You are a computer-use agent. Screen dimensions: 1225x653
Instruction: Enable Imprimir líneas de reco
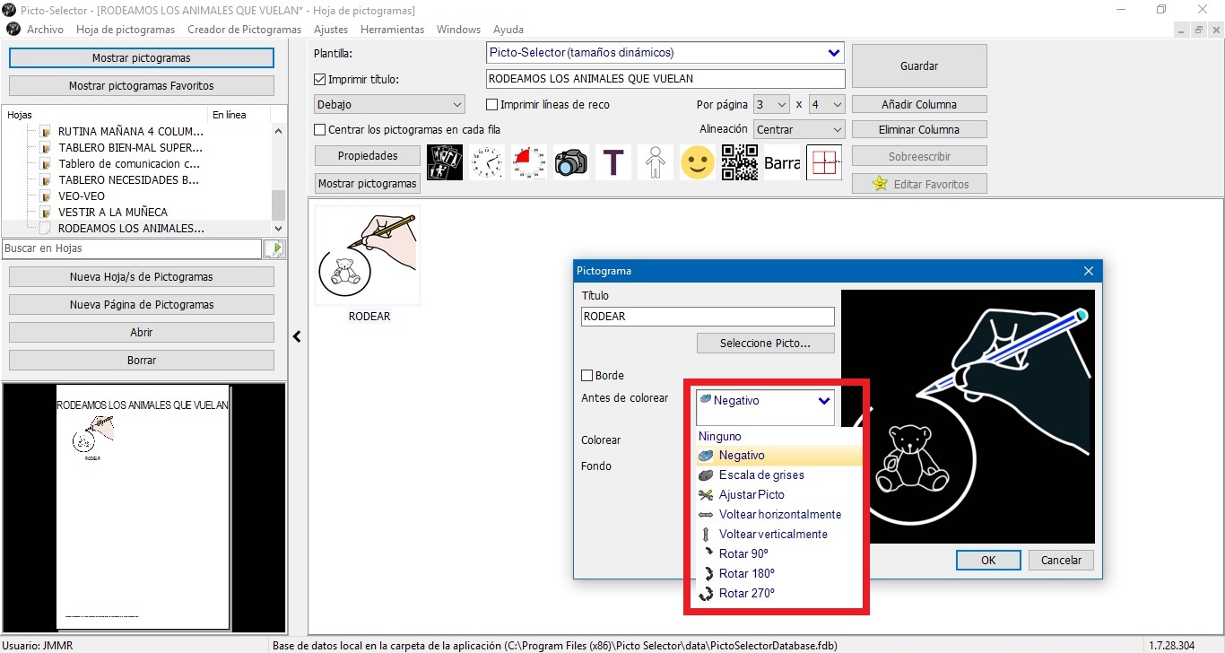point(492,104)
